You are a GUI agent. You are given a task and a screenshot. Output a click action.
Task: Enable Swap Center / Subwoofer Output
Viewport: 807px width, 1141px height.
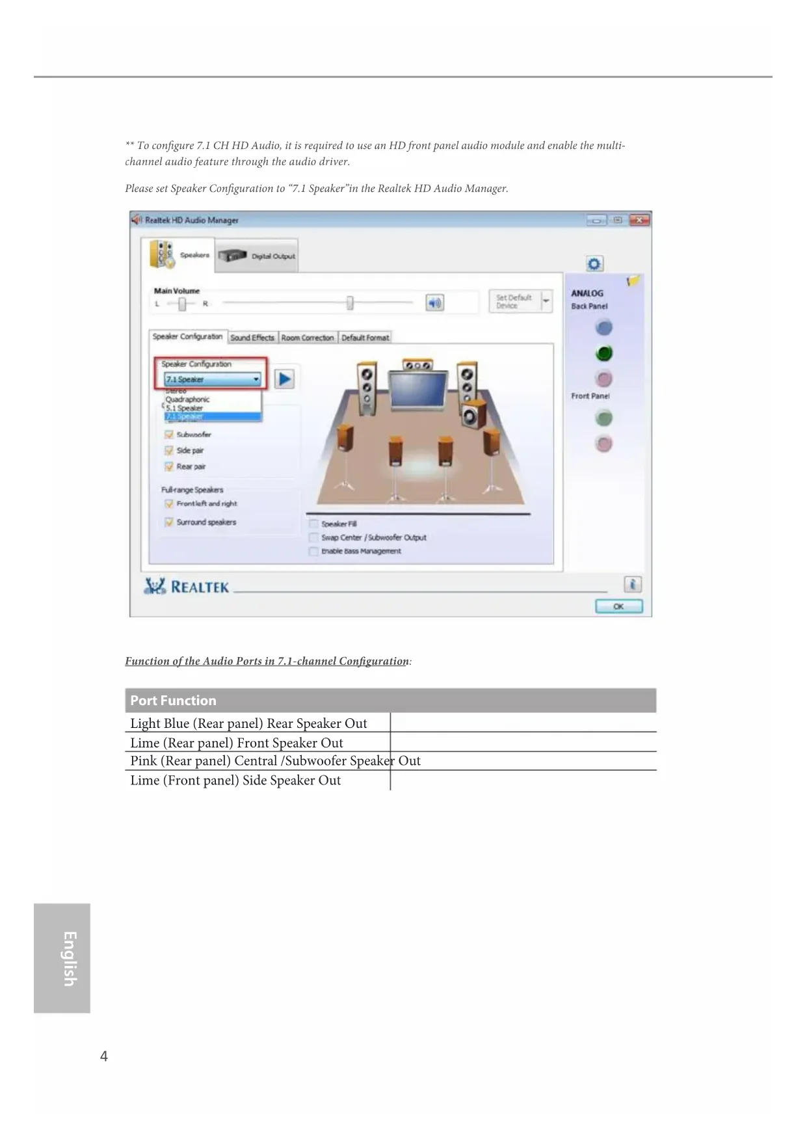click(x=313, y=537)
